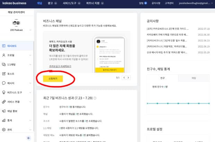Expand the 프로필 sidebar chevron

click(x=30, y=55)
